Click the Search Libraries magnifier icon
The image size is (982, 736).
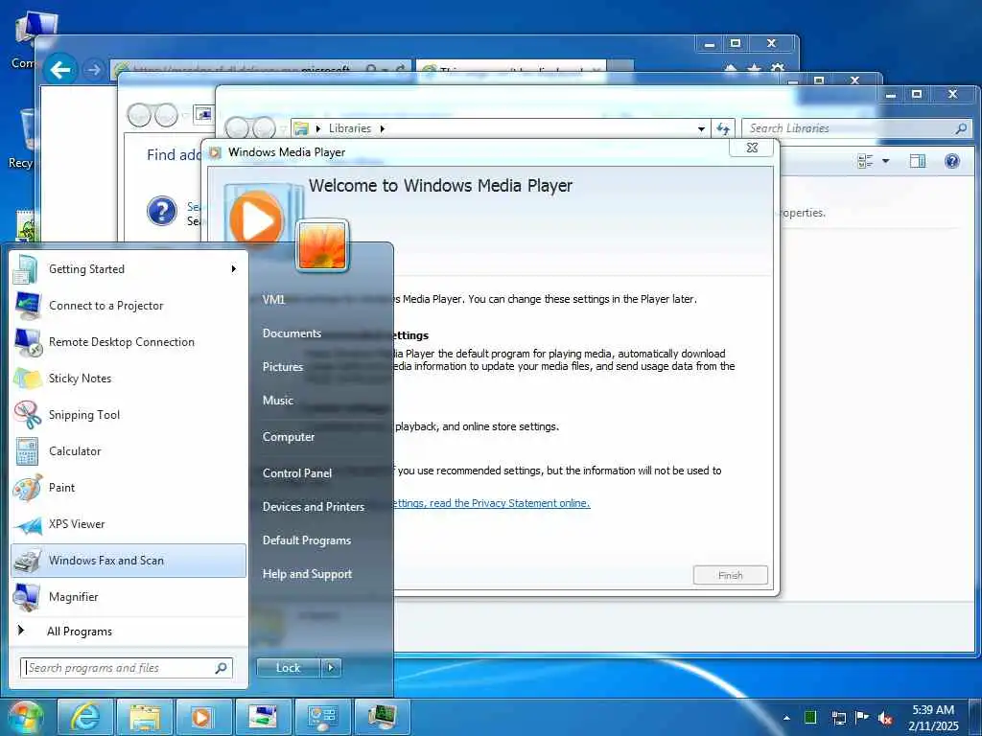(x=961, y=128)
